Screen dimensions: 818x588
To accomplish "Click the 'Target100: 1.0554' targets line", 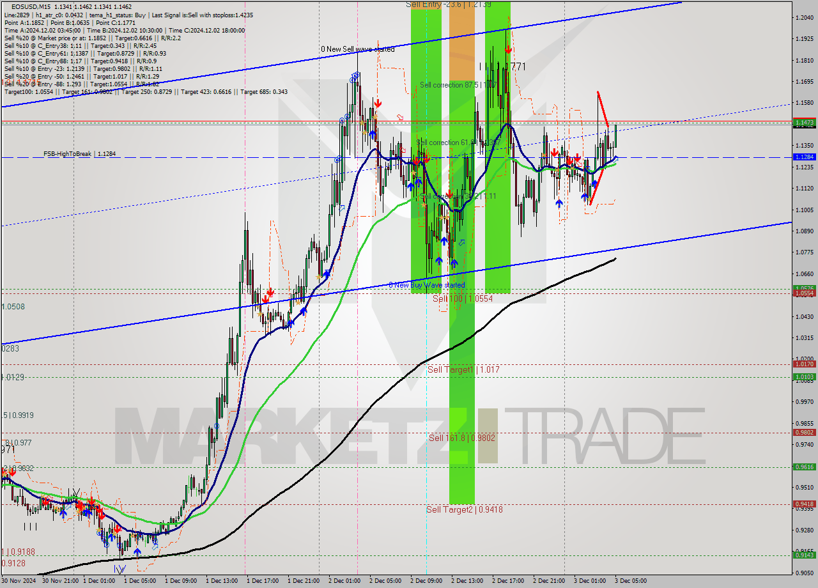I will pos(146,91).
